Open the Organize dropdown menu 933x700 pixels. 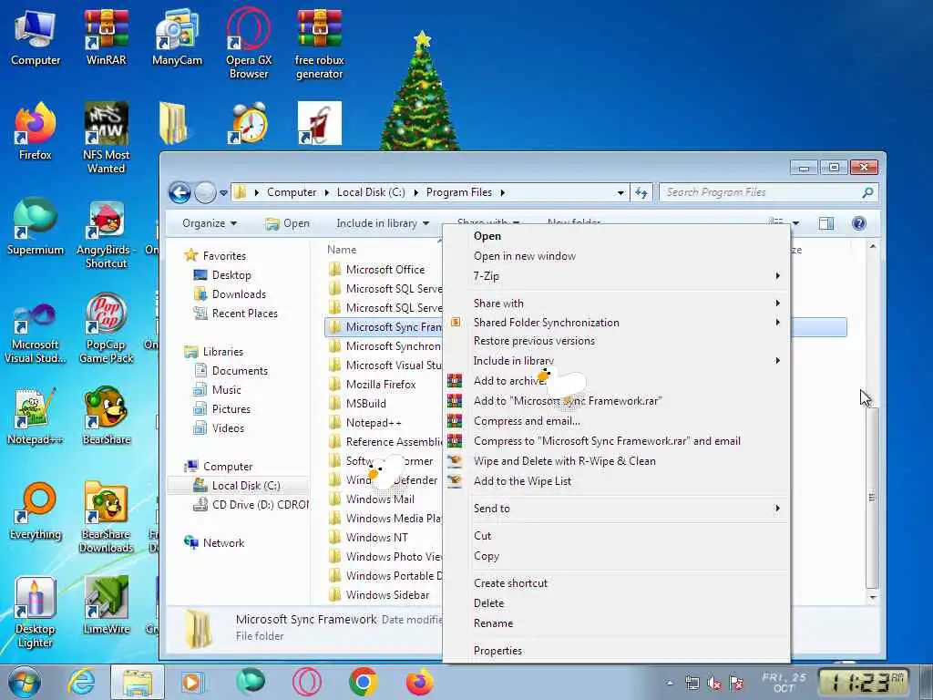(x=210, y=223)
